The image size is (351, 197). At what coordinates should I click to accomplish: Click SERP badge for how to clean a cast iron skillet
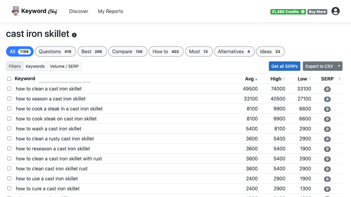point(327,89)
